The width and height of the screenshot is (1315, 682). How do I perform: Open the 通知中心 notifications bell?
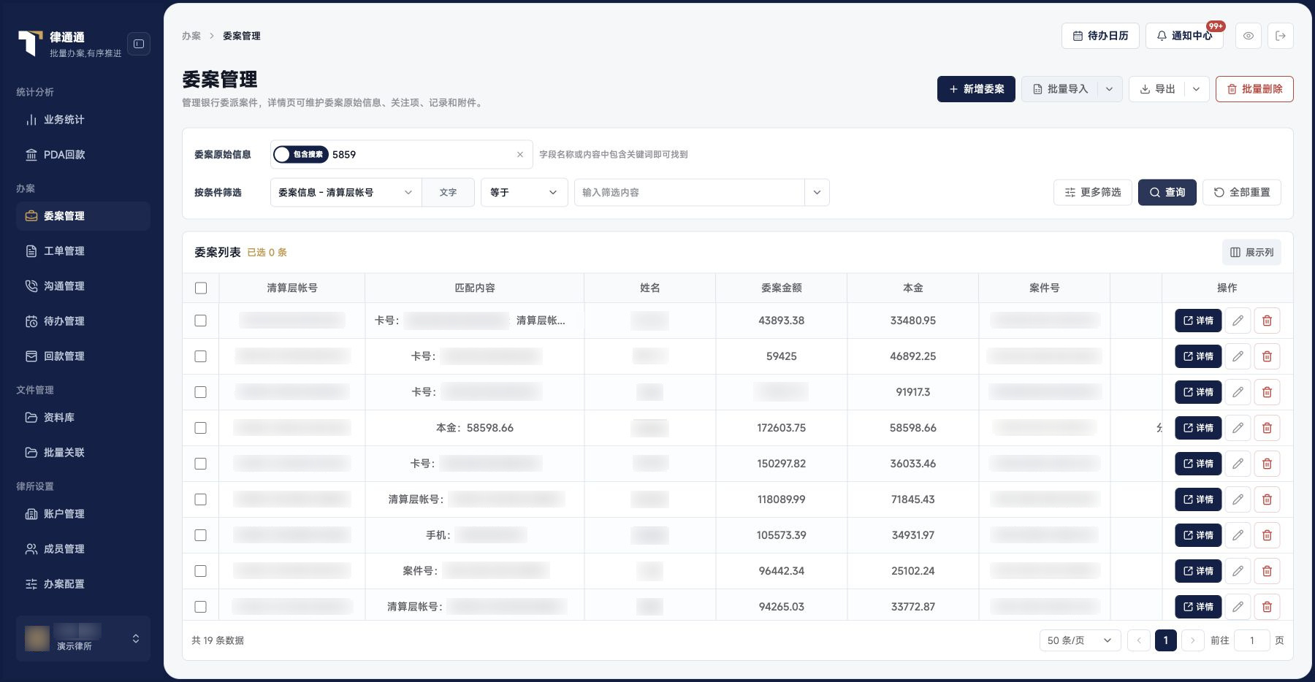tap(1184, 36)
